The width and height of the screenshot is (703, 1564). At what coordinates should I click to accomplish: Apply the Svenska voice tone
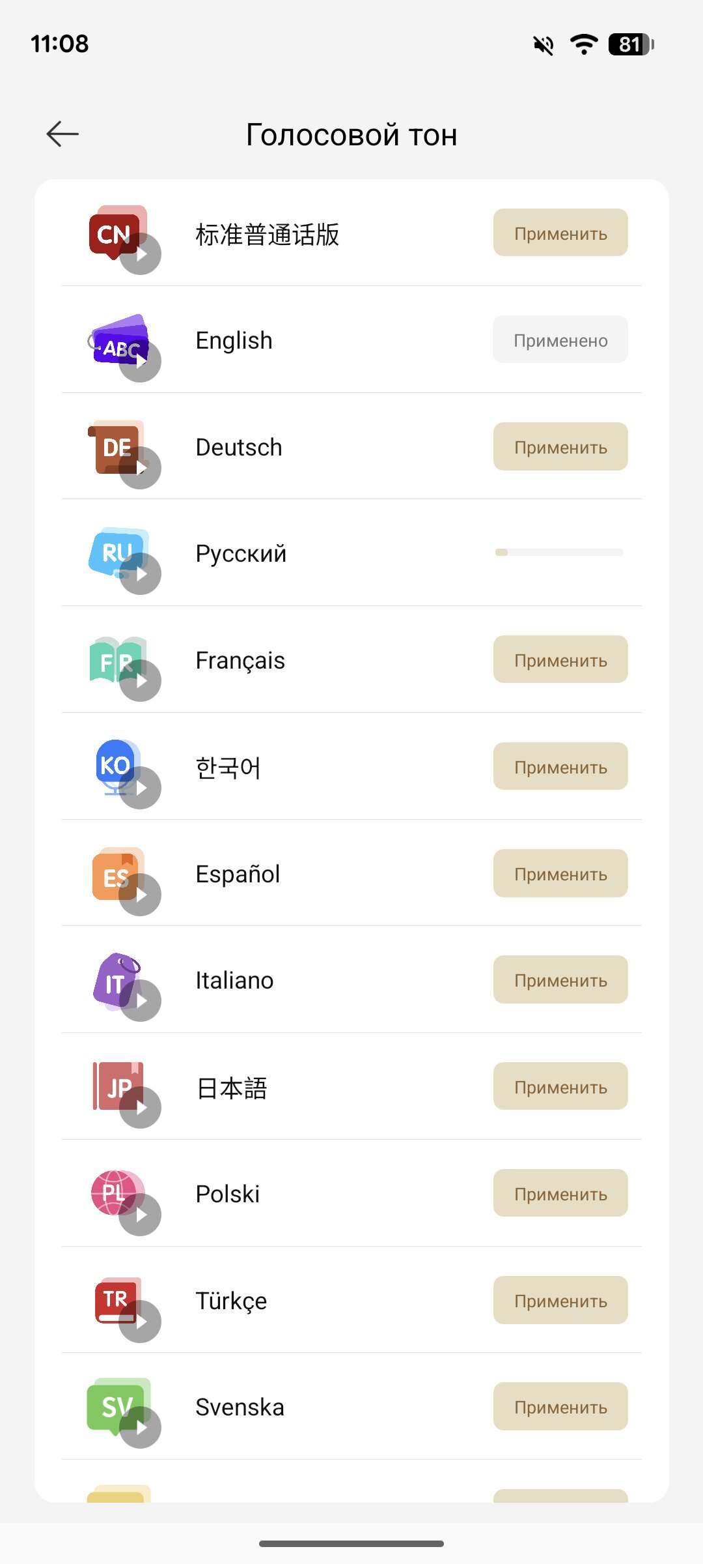560,1406
